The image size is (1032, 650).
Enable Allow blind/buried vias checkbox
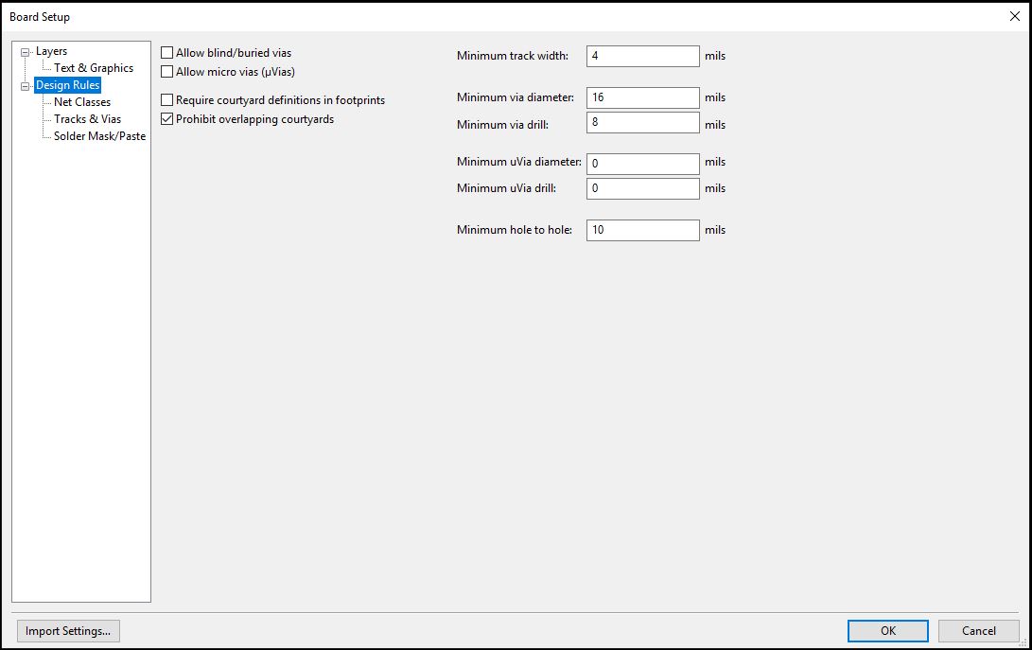pyautogui.click(x=167, y=53)
